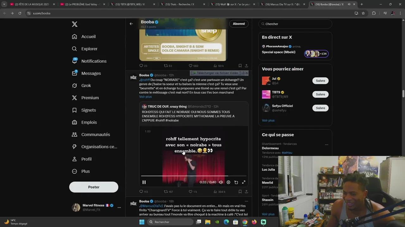Switch to Thaïs - Recherche tab
The height and width of the screenshot is (227, 405).
coord(182,4)
